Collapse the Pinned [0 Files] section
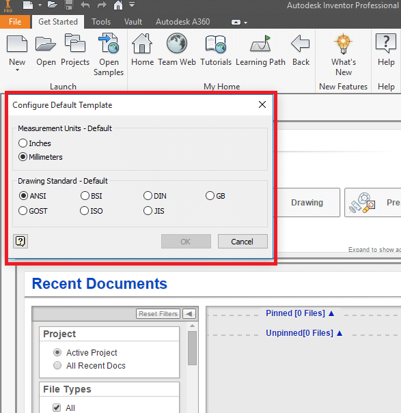This screenshot has height=413, width=401. 300,313
